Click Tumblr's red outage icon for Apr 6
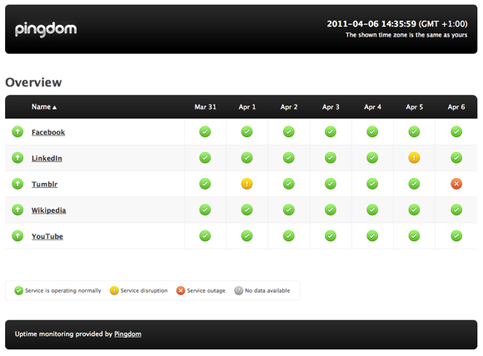The image size is (483, 356). 456,184
